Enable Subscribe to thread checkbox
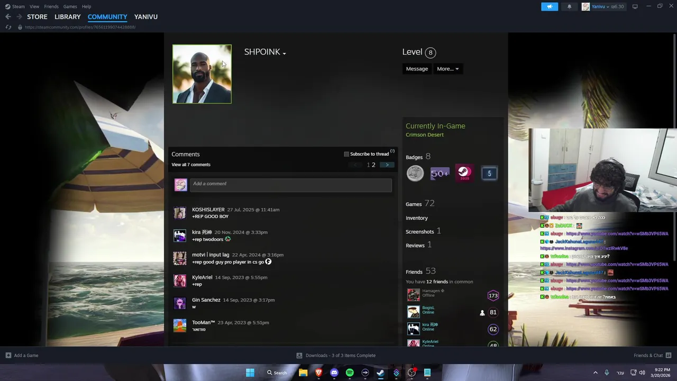The width and height of the screenshot is (677, 381). point(346,154)
